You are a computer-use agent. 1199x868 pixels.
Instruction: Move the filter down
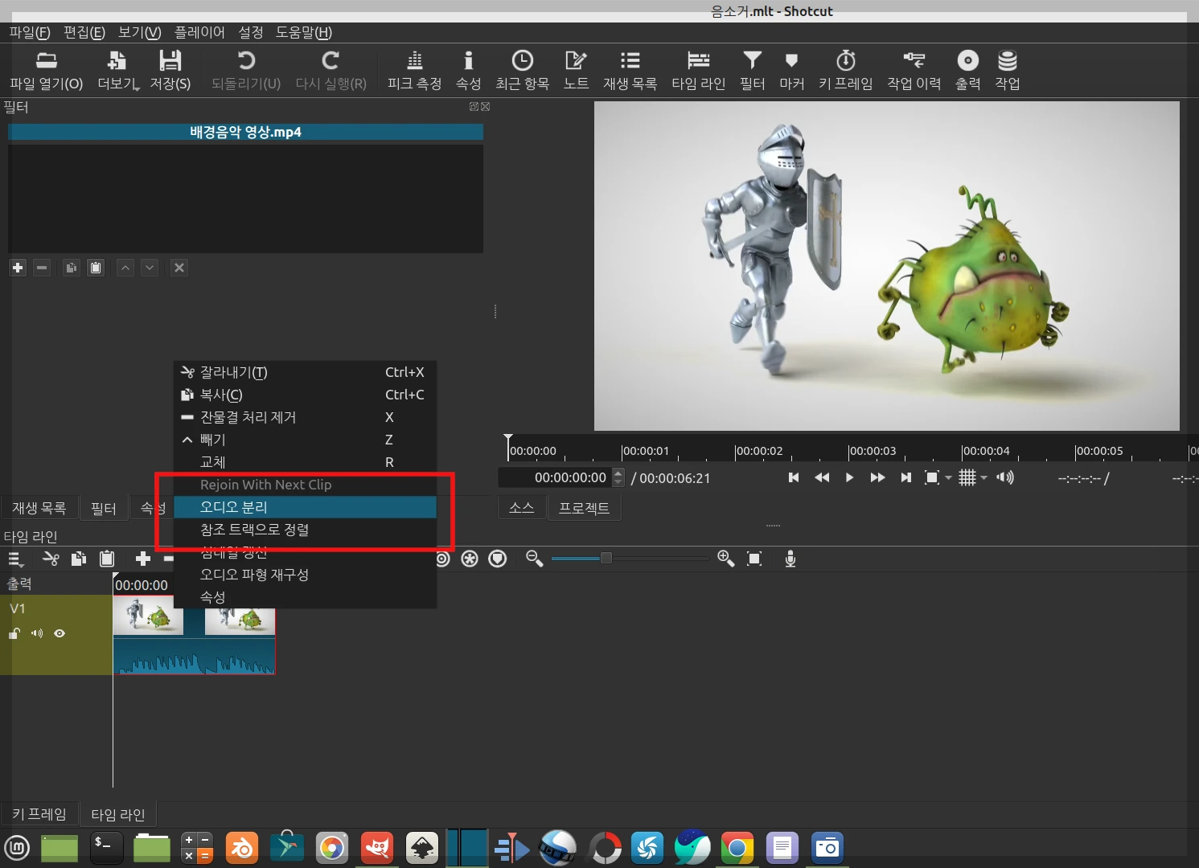point(150,268)
